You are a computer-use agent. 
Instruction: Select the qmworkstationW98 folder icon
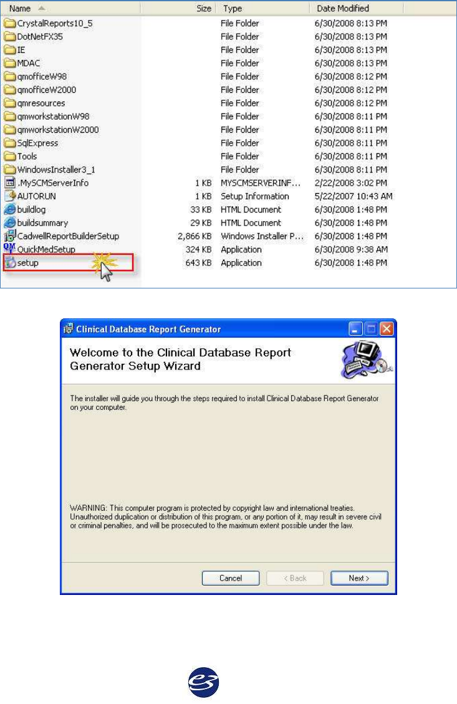(10, 117)
